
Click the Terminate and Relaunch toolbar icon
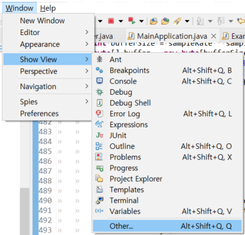131,21
